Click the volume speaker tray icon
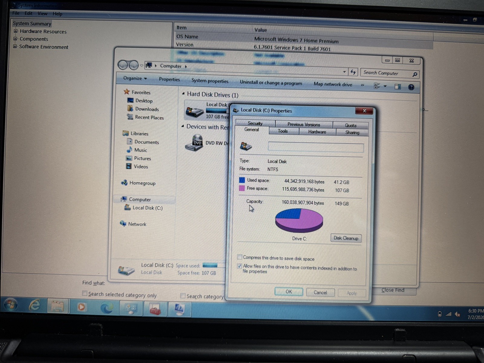Viewport: 484px width, 363px height. pyautogui.click(x=457, y=314)
